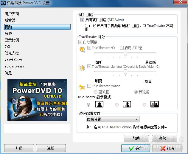Toggle the 自动调整 checkbox
The width and height of the screenshot is (188, 154).
tap(80, 42)
